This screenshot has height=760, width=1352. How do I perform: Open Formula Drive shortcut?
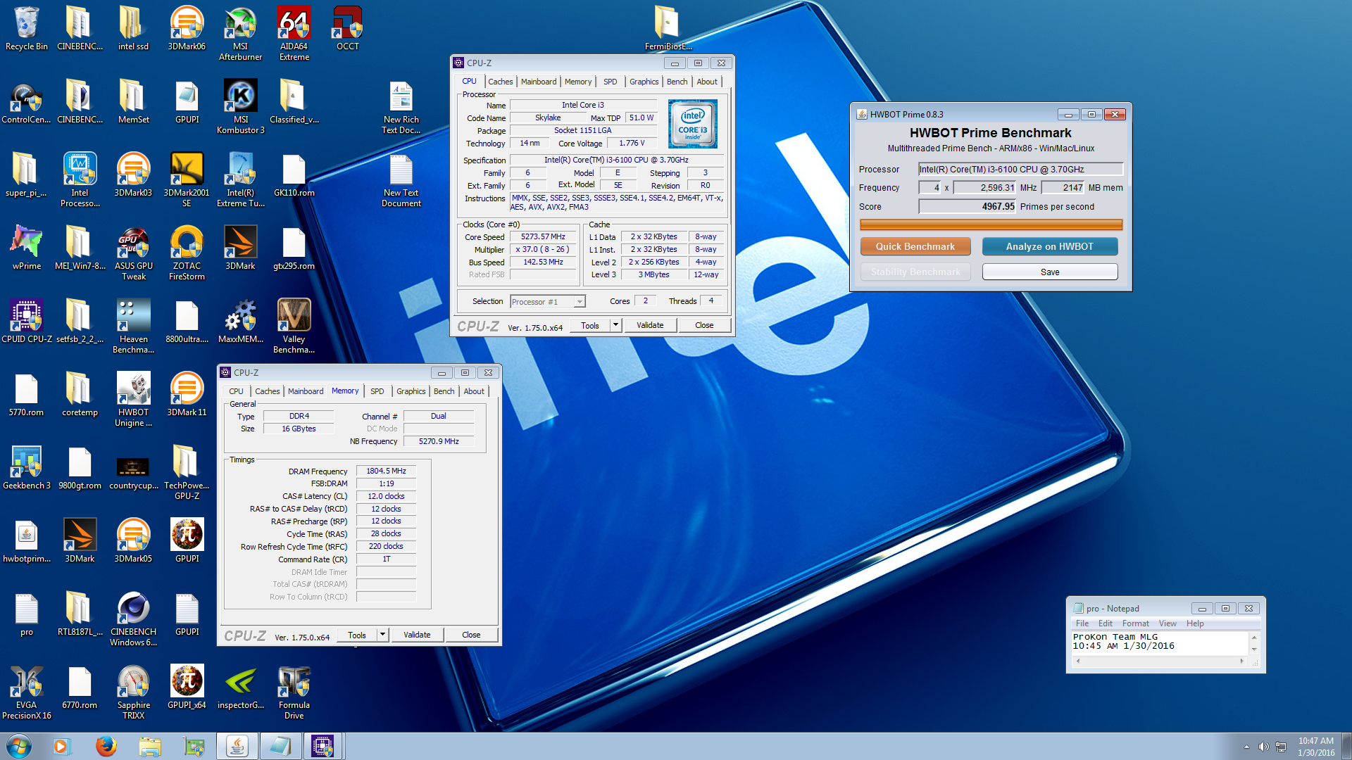coord(294,692)
